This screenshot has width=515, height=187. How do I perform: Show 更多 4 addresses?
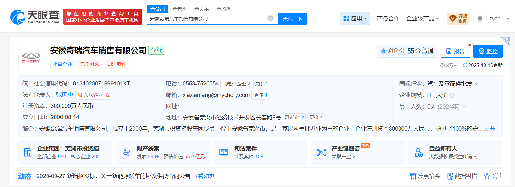316,118
